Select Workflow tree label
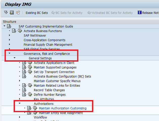Image resolution: width=159 pixels, height=121 pixels. click(x=40, y=117)
